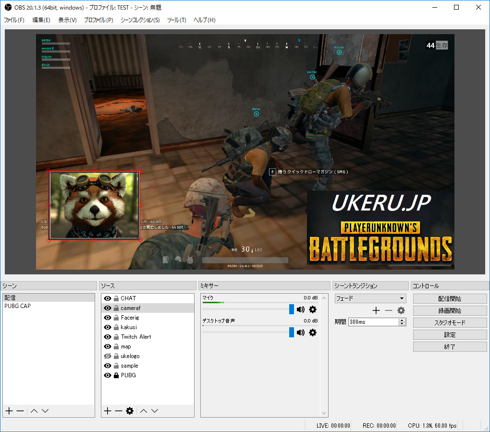This screenshot has height=432, width=490.
Task: Unlock the PUBG source lock icon
Action: pos(116,375)
